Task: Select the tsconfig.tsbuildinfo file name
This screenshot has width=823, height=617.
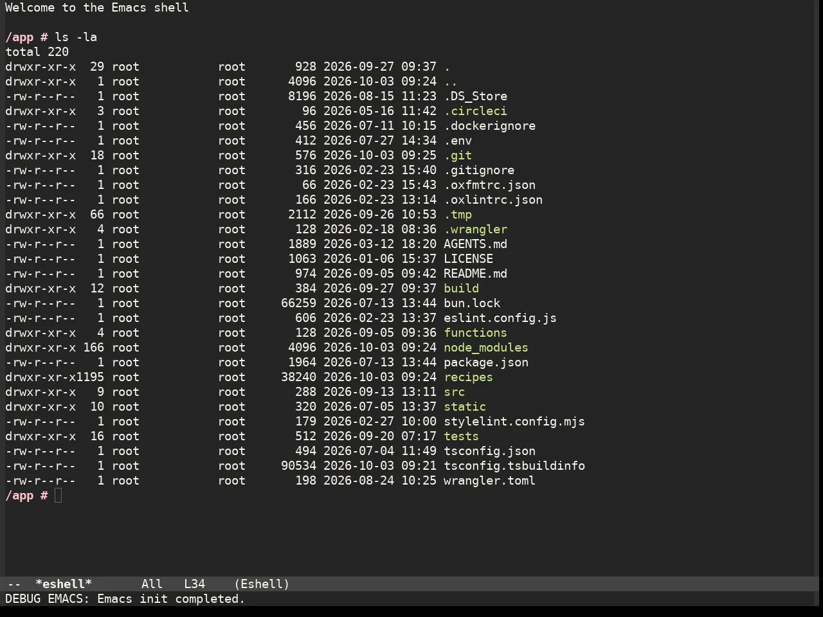Action: [514, 466]
